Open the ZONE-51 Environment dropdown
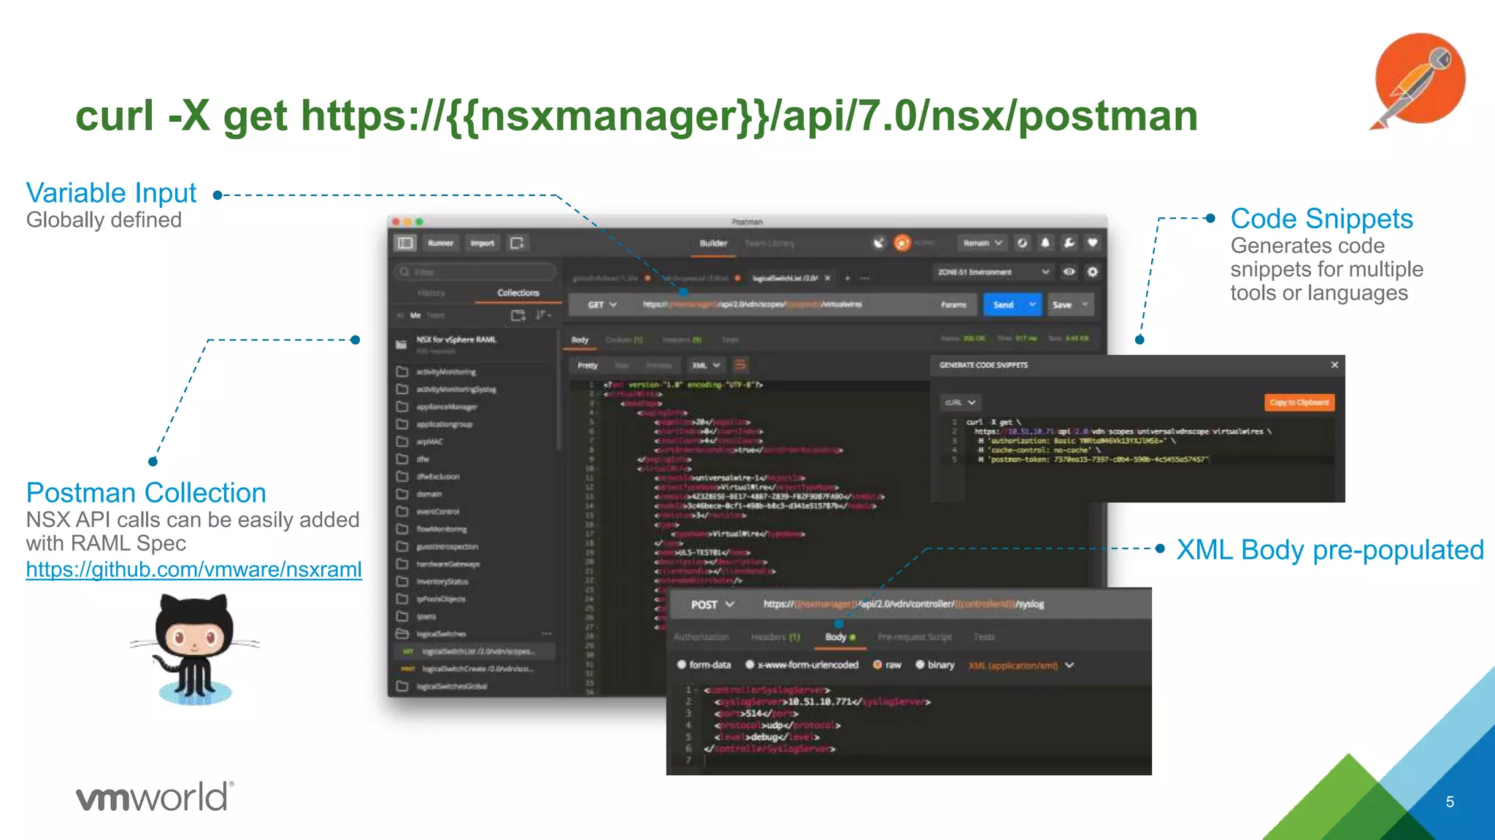The height and width of the screenshot is (840, 1495). tap(994, 272)
